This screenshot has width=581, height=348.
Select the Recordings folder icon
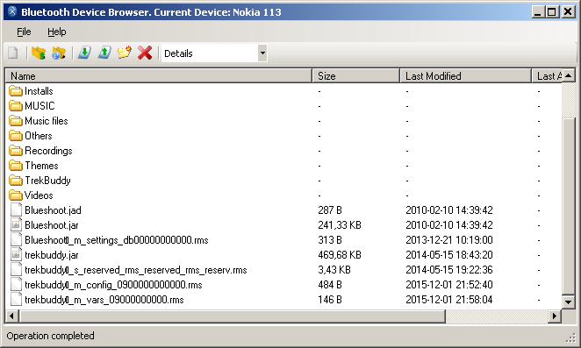(x=16, y=151)
